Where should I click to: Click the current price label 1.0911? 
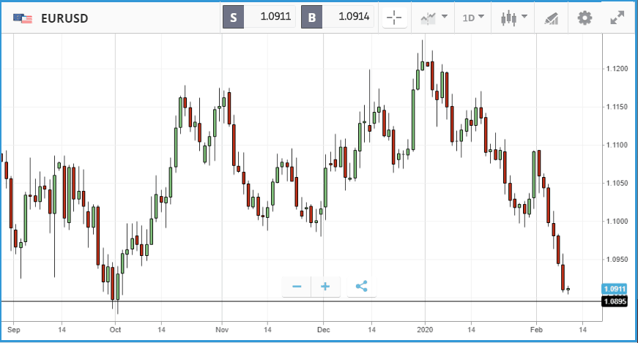pyautogui.click(x=614, y=289)
